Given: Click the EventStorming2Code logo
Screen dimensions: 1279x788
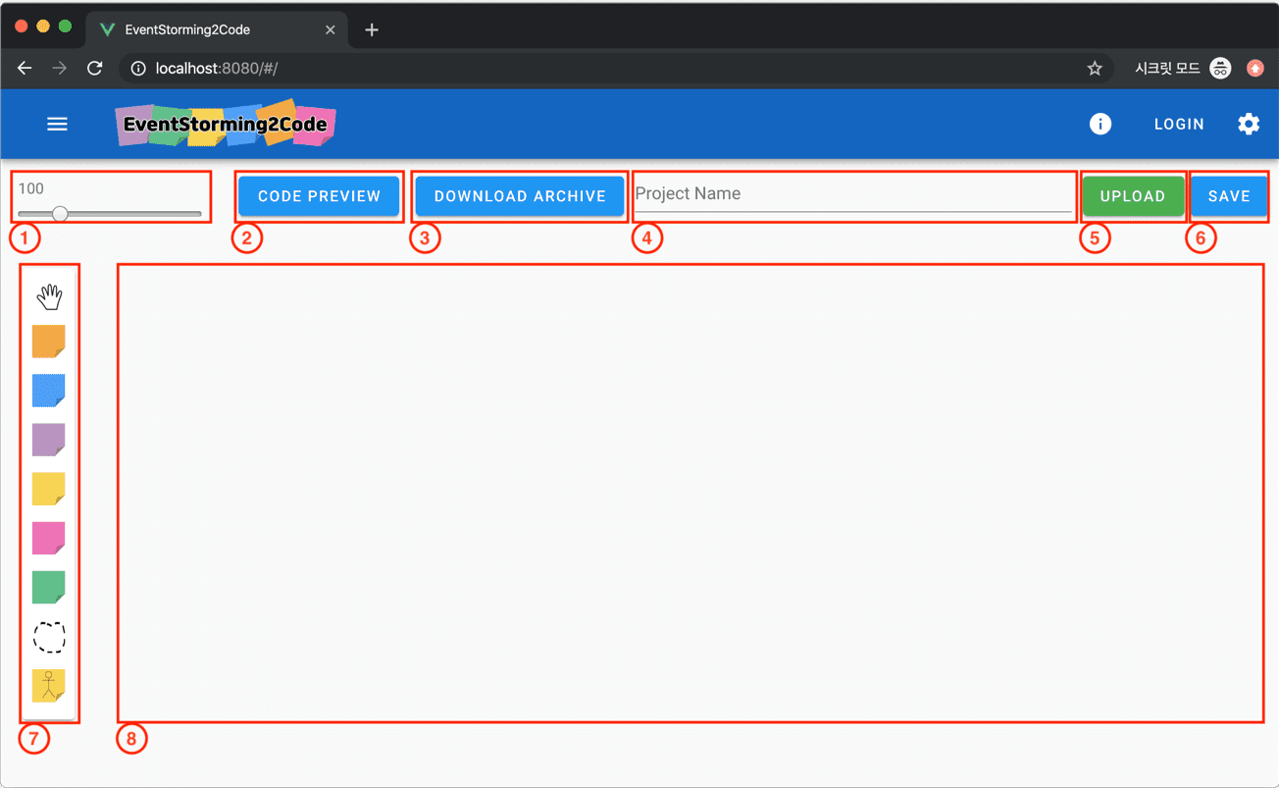Looking at the screenshot, I should point(226,124).
